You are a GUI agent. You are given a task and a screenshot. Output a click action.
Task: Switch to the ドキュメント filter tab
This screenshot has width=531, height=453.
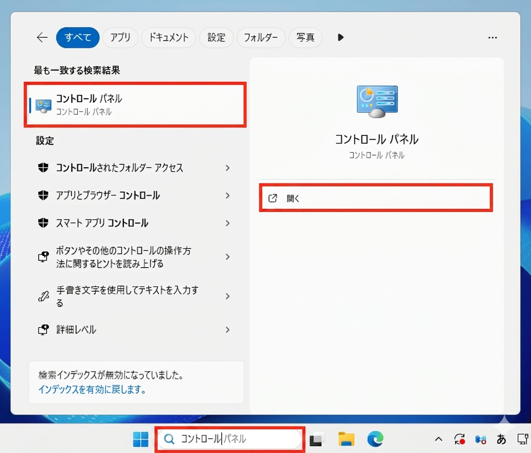[169, 37]
